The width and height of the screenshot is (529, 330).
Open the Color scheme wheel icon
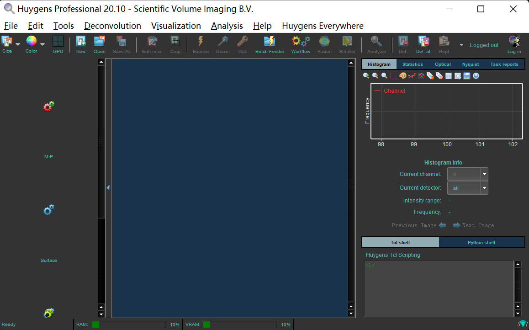[32, 41]
